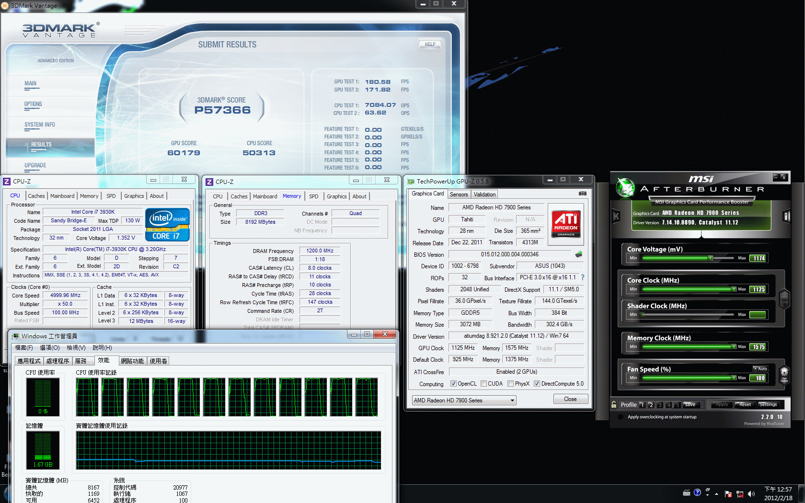Click the MSI Afterburner jet logo
Image resolution: width=805 pixels, height=503 pixels.
pos(625,187)
